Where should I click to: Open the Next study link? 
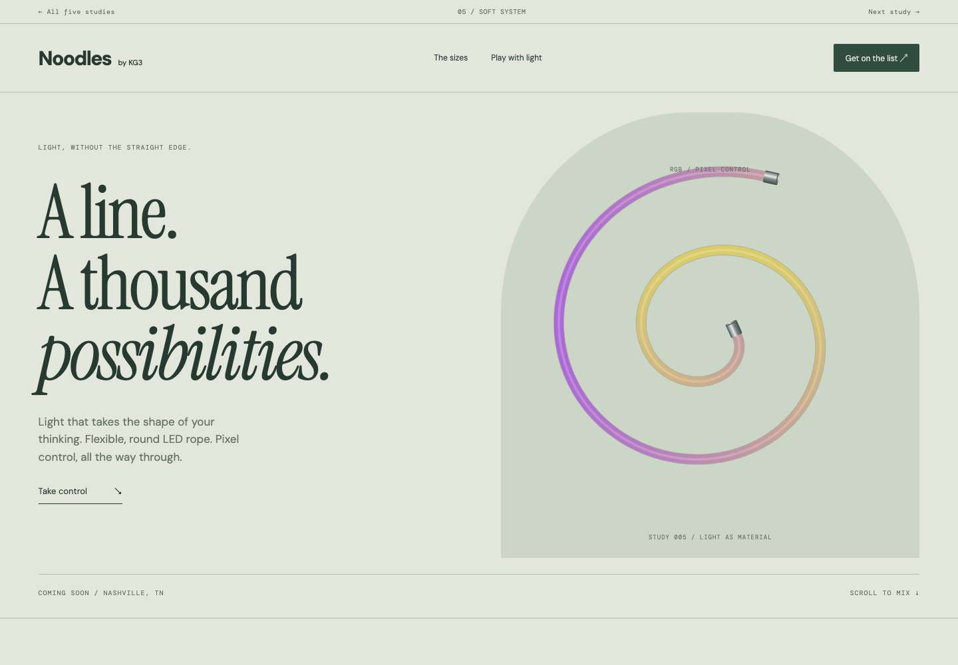pos(893,12)
